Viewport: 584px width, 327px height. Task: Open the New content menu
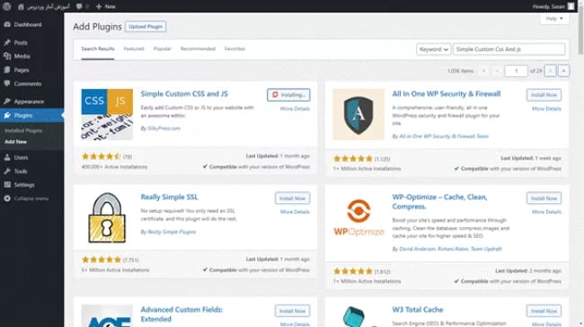[x=106, y=6]
